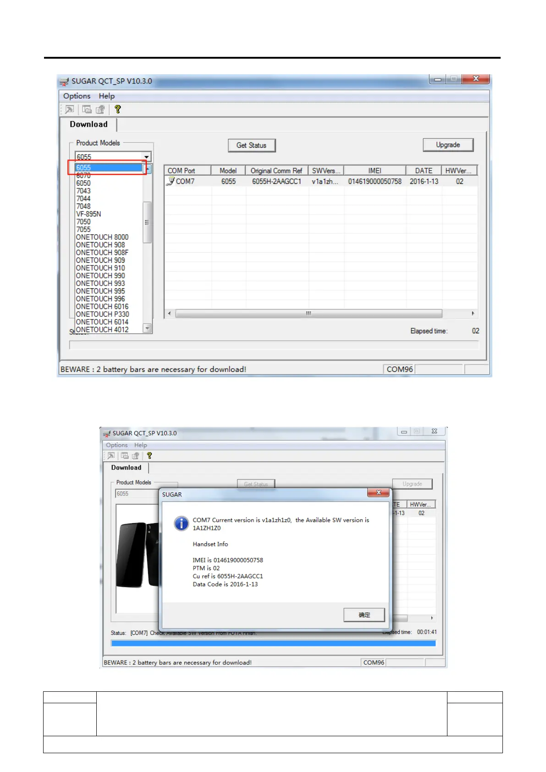Select highlighted 6055 in the model list

point(109,168)
